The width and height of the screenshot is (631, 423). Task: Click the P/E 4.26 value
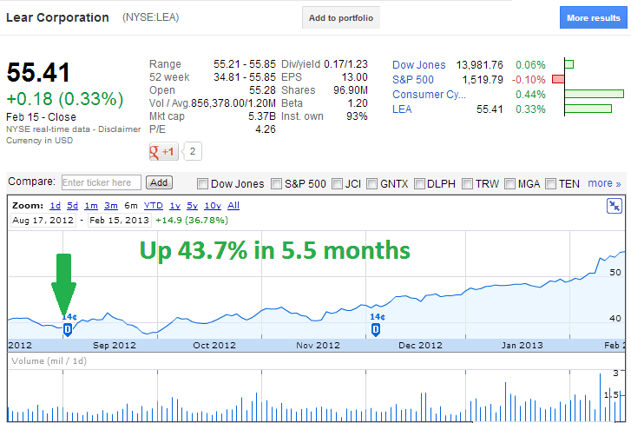tap(266, 129)
